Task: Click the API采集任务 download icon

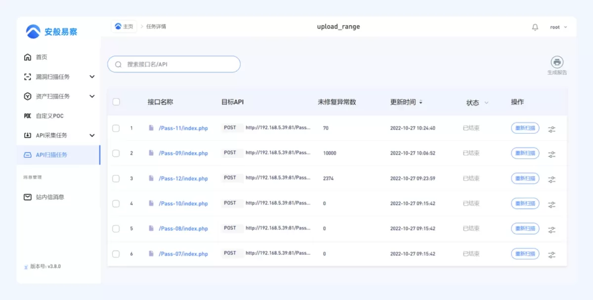Action: (28, 135)
